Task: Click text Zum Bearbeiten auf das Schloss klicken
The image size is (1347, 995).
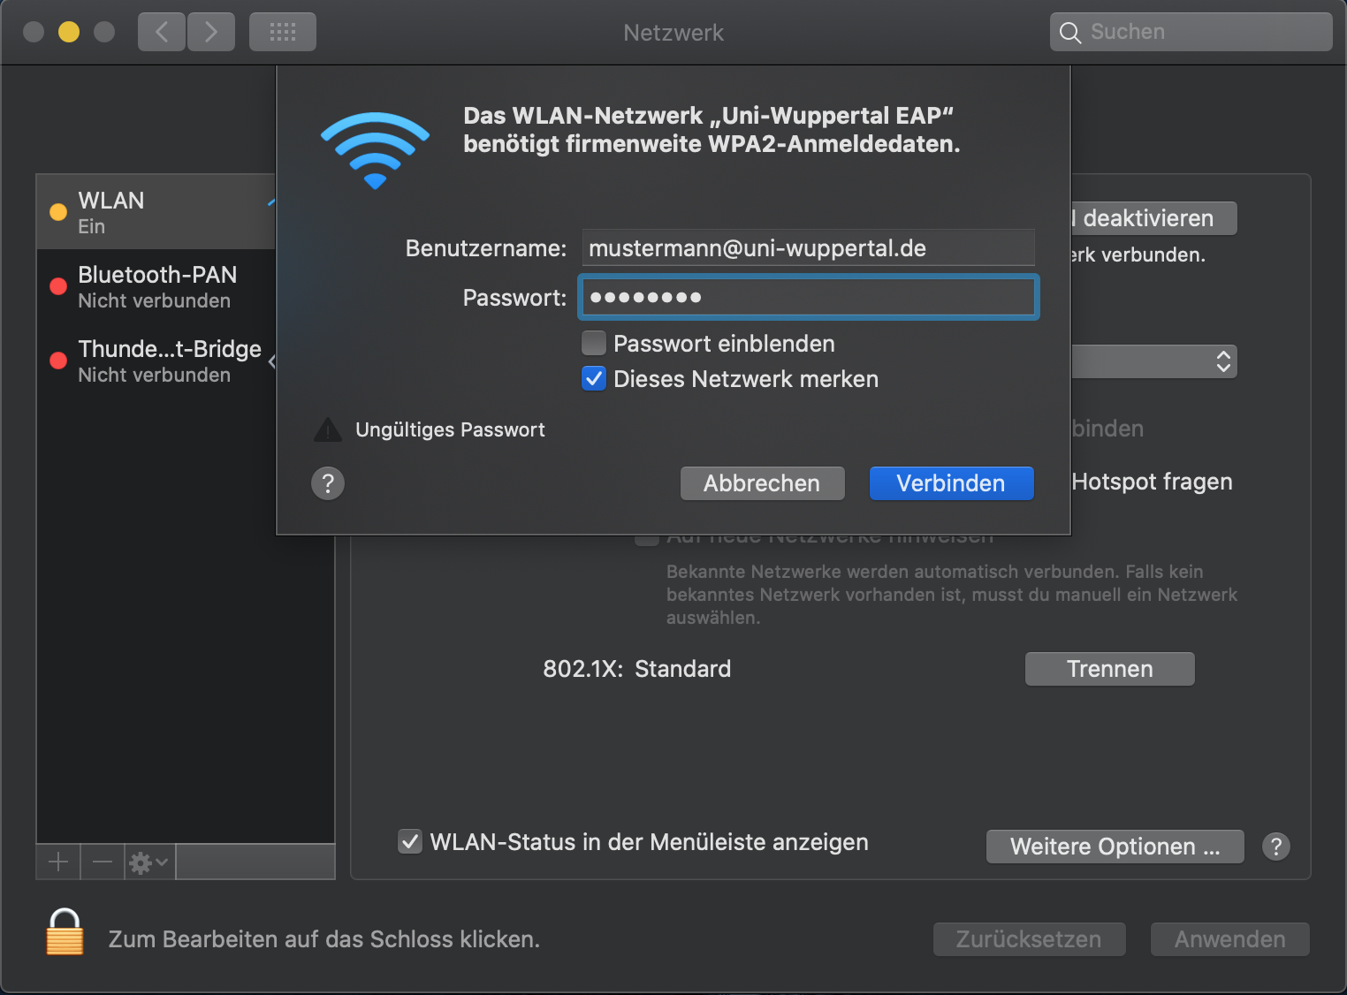Action: click(323, 939)
